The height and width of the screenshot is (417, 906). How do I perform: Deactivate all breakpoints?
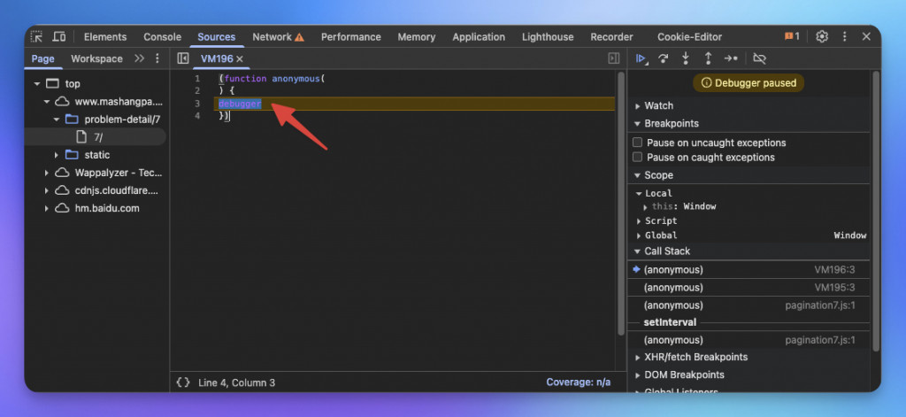click(x=759, y=58)
